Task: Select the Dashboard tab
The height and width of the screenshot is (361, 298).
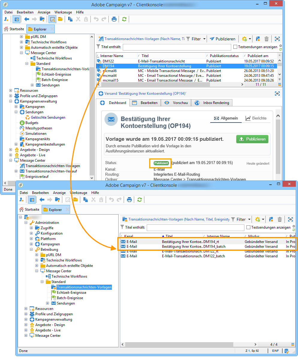Action: (x=113, y=103)
